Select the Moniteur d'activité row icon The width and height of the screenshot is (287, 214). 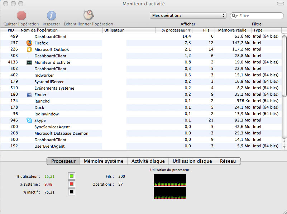(x=29, y=62)
